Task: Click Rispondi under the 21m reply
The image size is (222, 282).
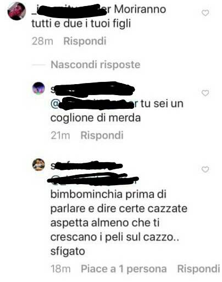Action: pos(102,135)
